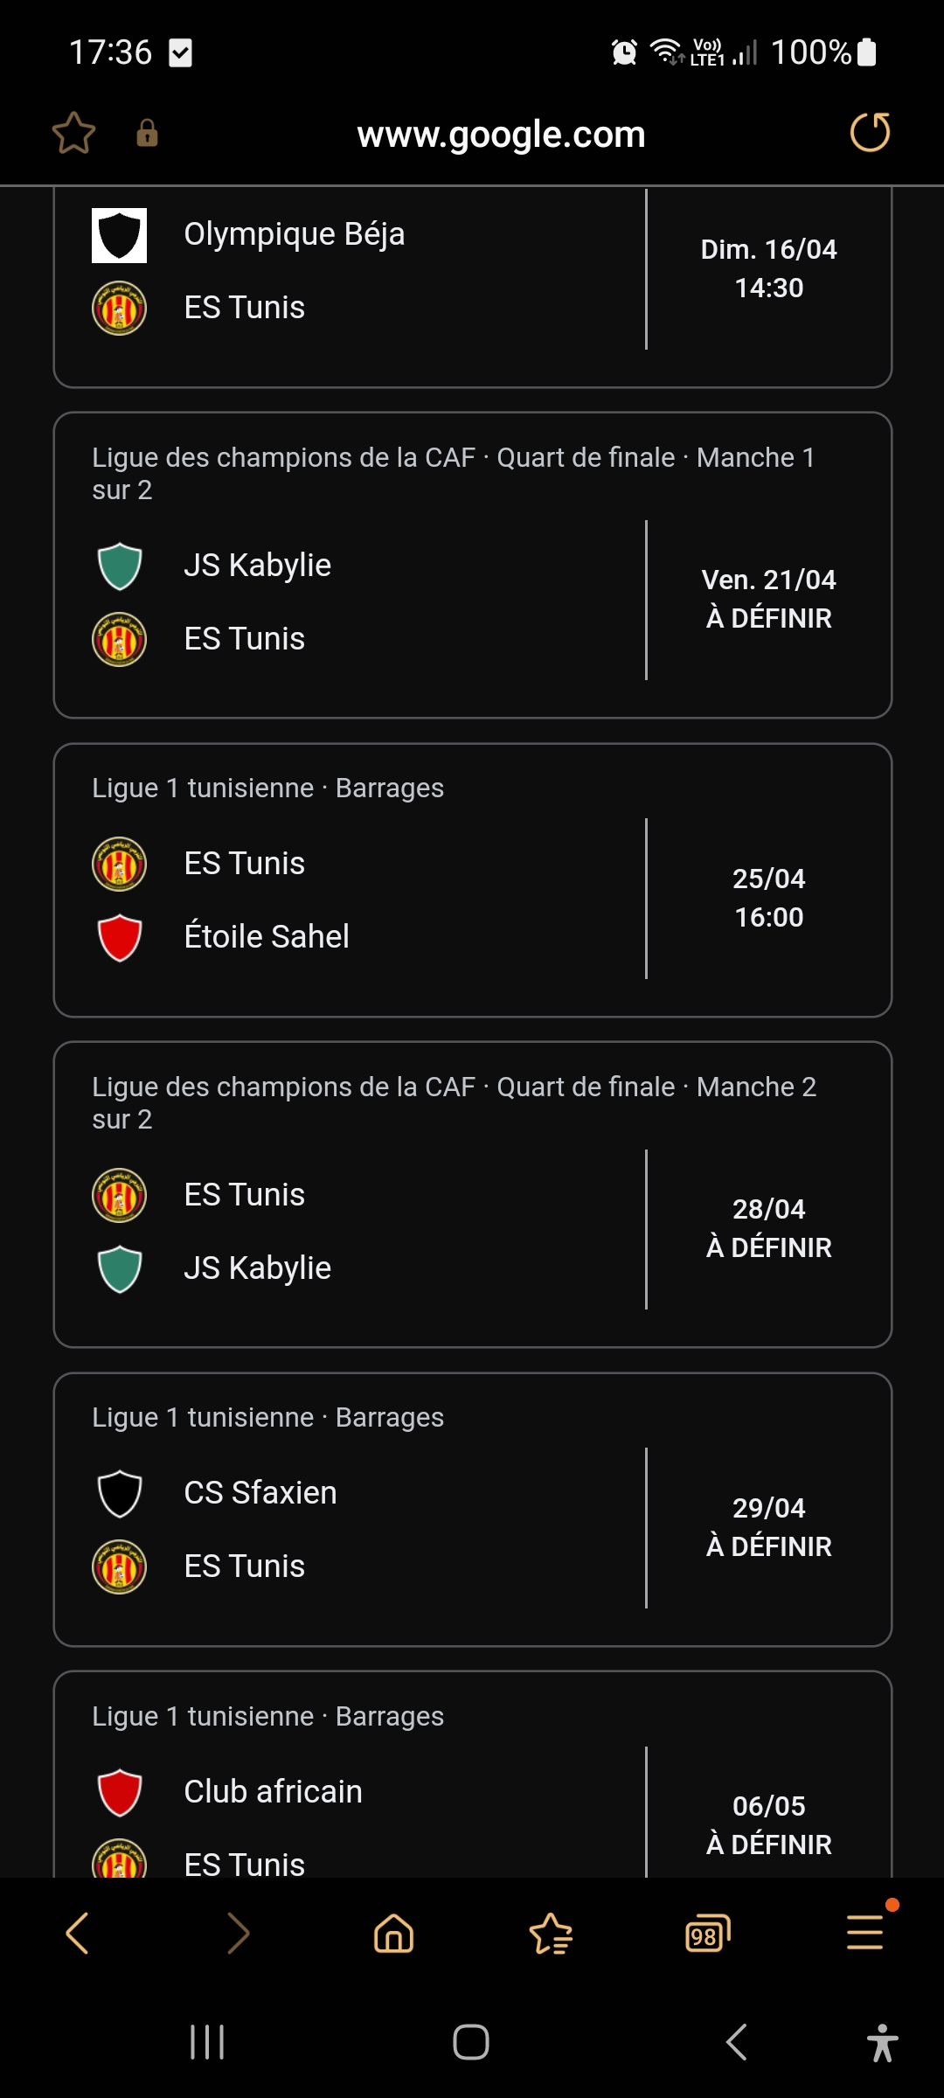Viewport: 944px width, 2098px height.
Task: Tap the bookmark star icon in address bar
Action: pyautogui.click(x=73, y=133)
